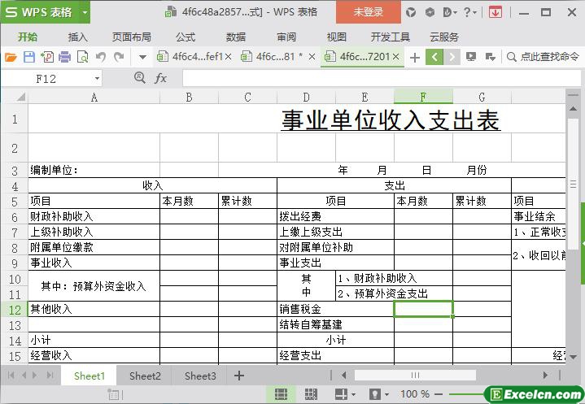Click the open folder icon in toolbar
The width and height of the screenshot is (585, 404).
pos(11,57)
